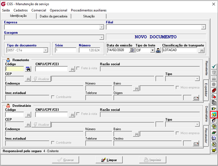Open Procedimentos auxiliares menu

pos(89,10)
